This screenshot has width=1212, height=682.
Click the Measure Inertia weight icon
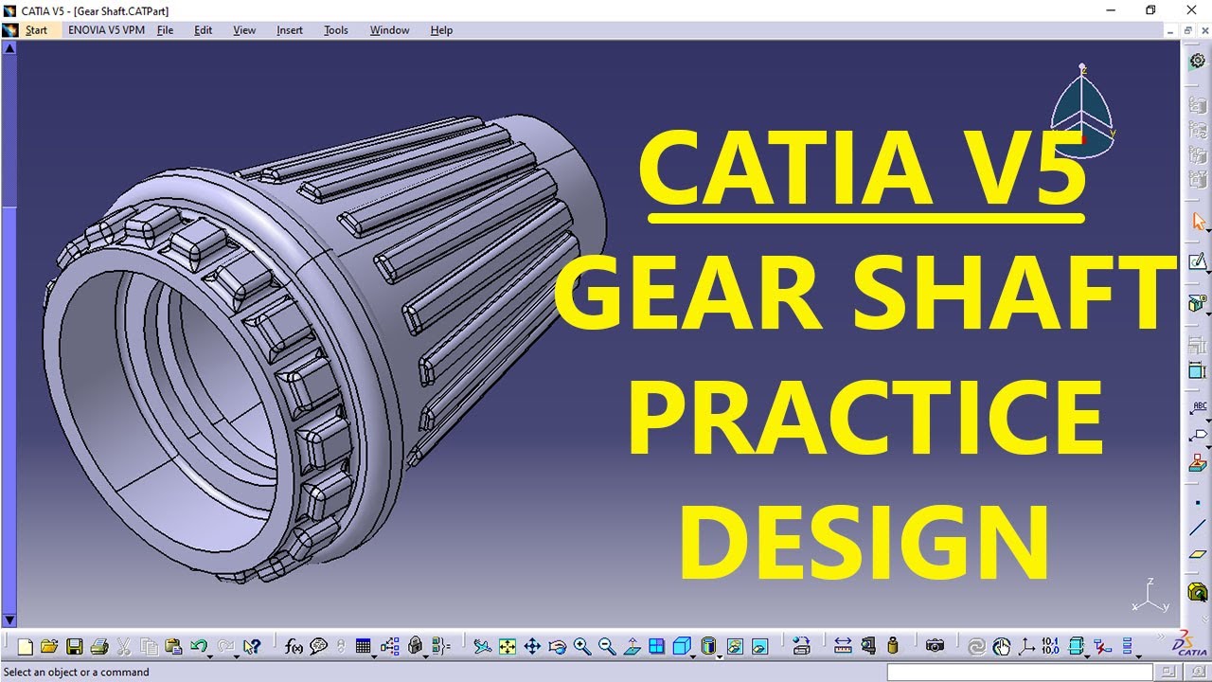click(x=893, y=647)
